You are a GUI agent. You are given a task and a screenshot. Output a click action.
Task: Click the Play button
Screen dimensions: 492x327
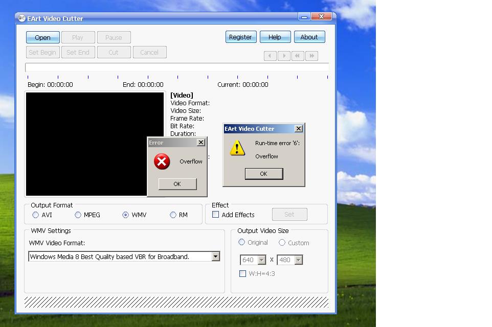pyautogui.click(x=78, y=37)
